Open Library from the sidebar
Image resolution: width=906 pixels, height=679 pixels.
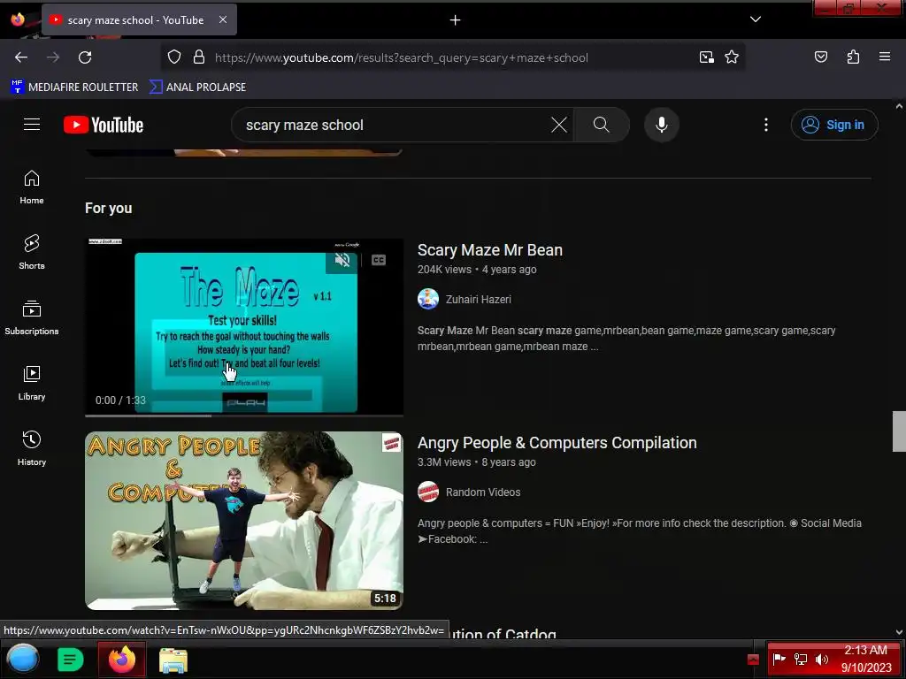[32, 384]
